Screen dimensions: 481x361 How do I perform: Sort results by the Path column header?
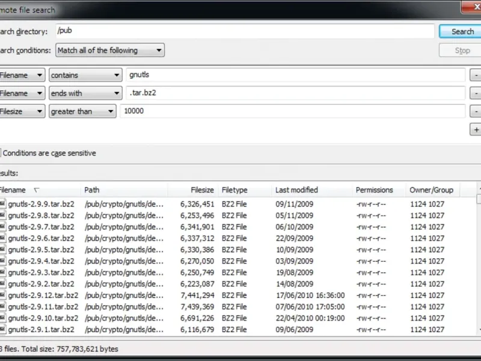[x=124, y=190]
